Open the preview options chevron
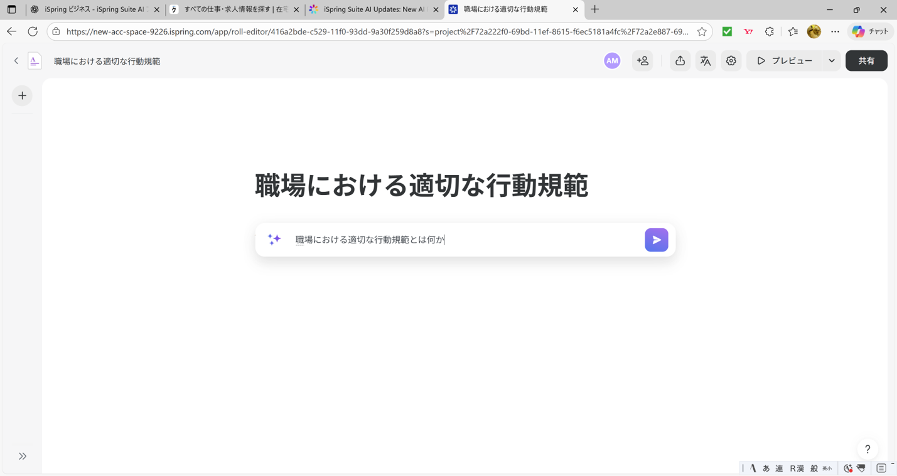The height and width of the screenshot is (476, 897). [x=832, y=60]
